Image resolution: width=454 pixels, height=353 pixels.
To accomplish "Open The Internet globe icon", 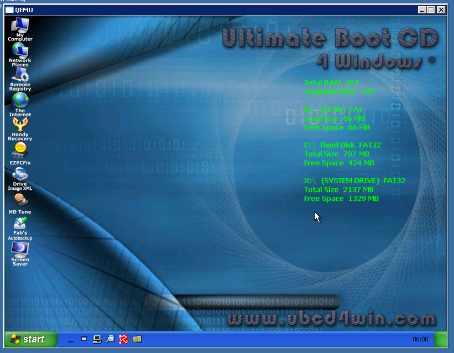I will pos(20,105).
